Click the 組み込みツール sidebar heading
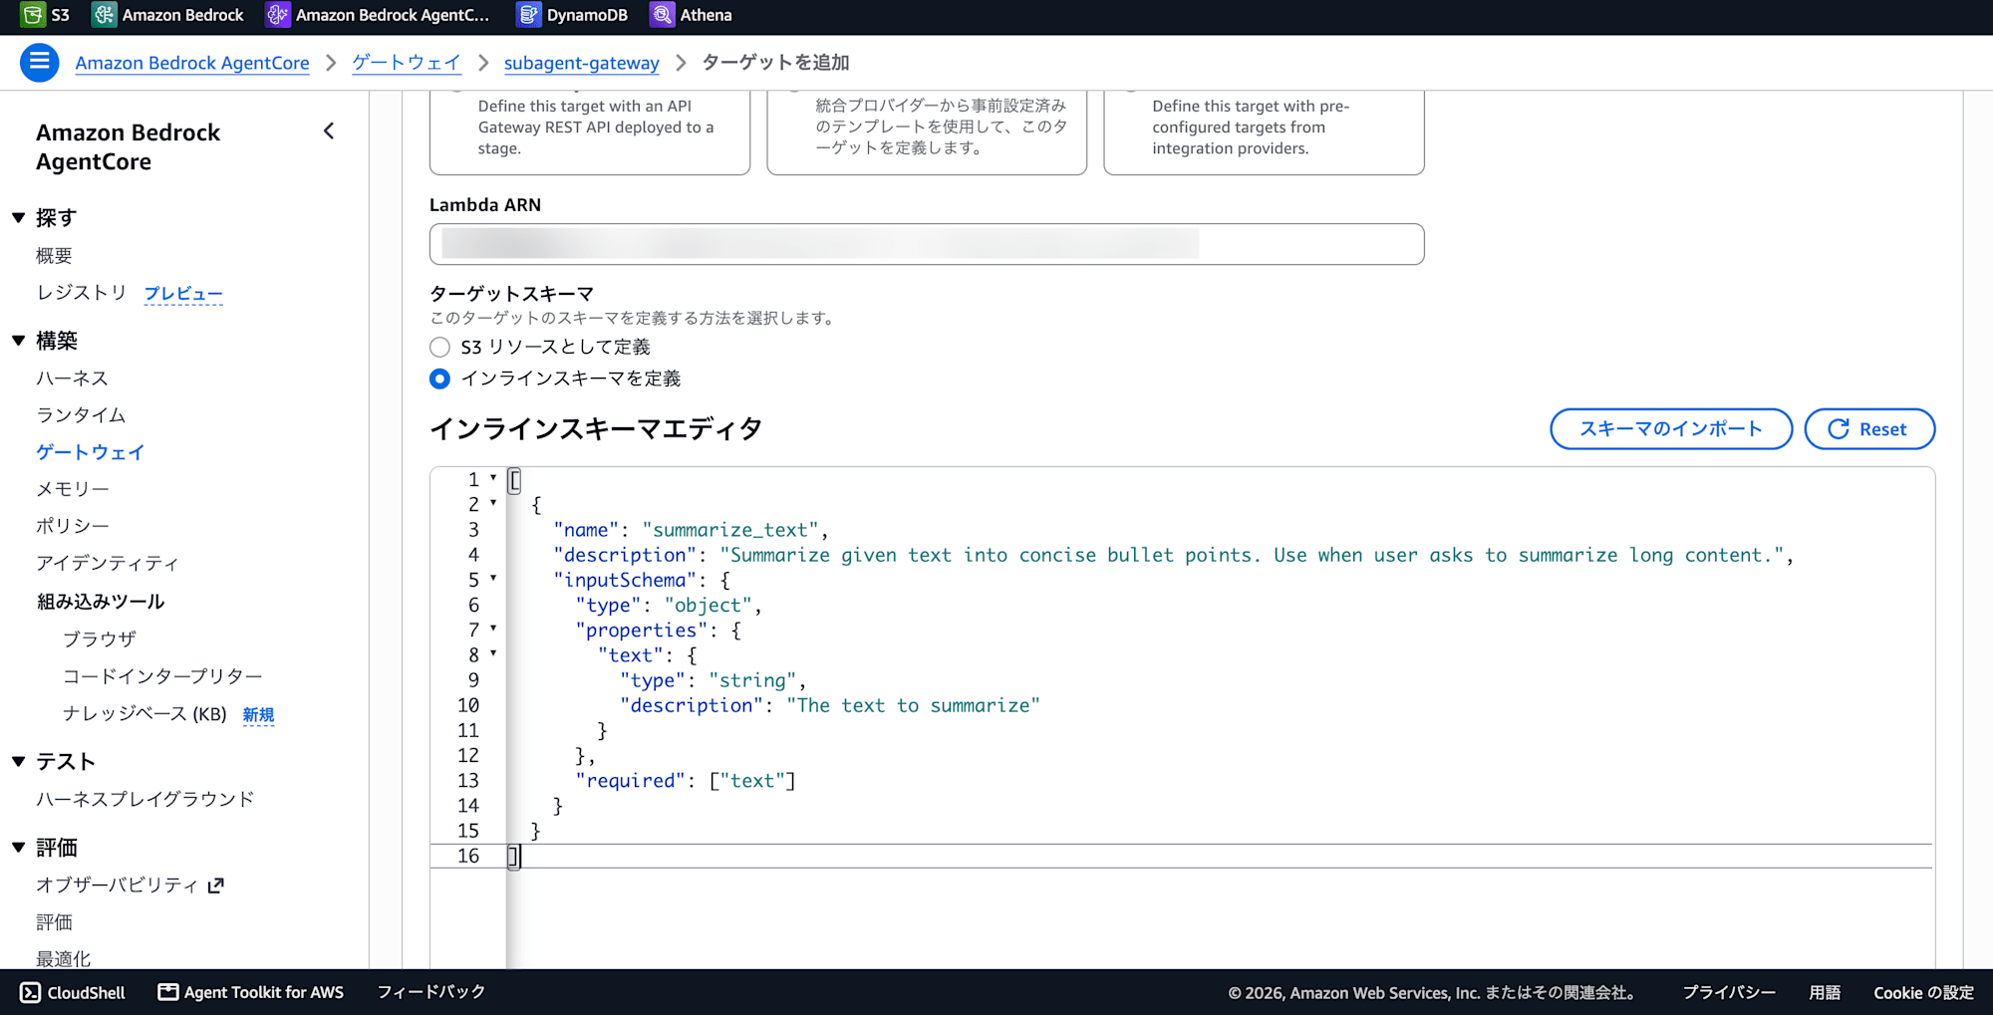The image size is (1993, 1015). [x=101, y=602]
